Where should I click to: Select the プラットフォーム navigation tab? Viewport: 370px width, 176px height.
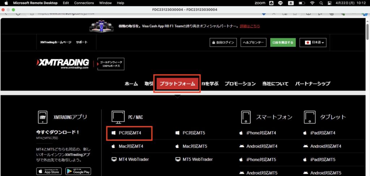[x=177, y=84]
